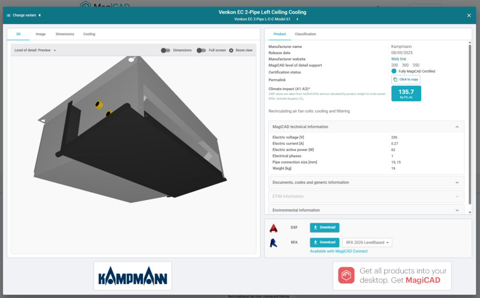Click the Reset view label
Screen dimensions: 480x298
[244, 50]
